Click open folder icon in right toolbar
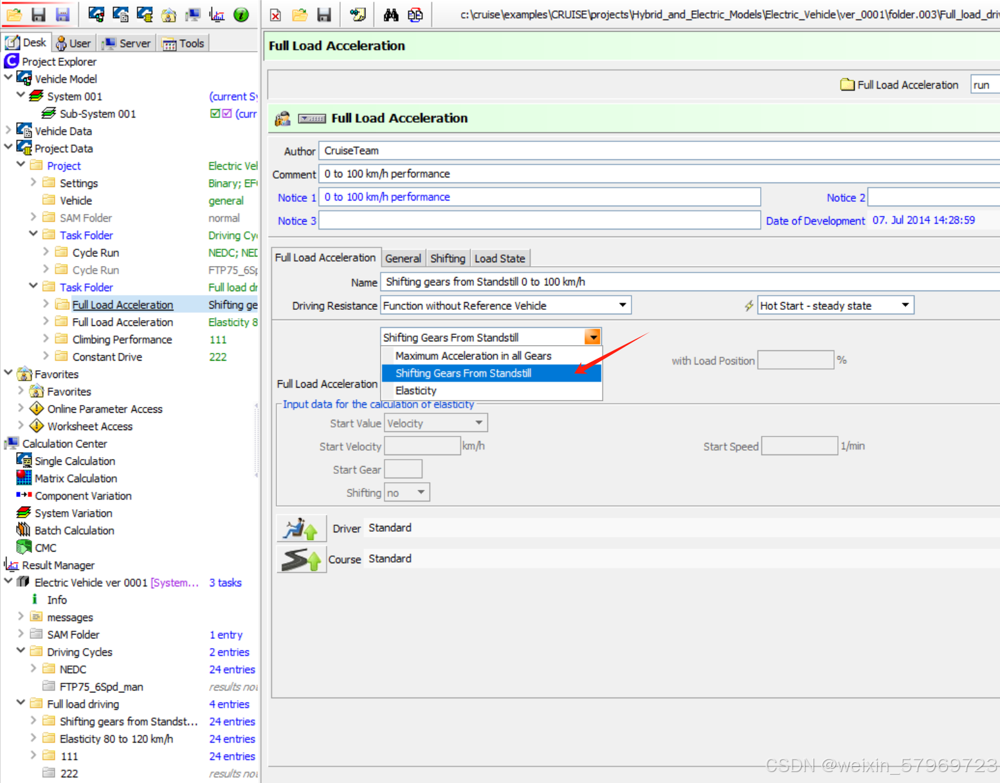This screenshot has height=783, width=1000. 300,15
